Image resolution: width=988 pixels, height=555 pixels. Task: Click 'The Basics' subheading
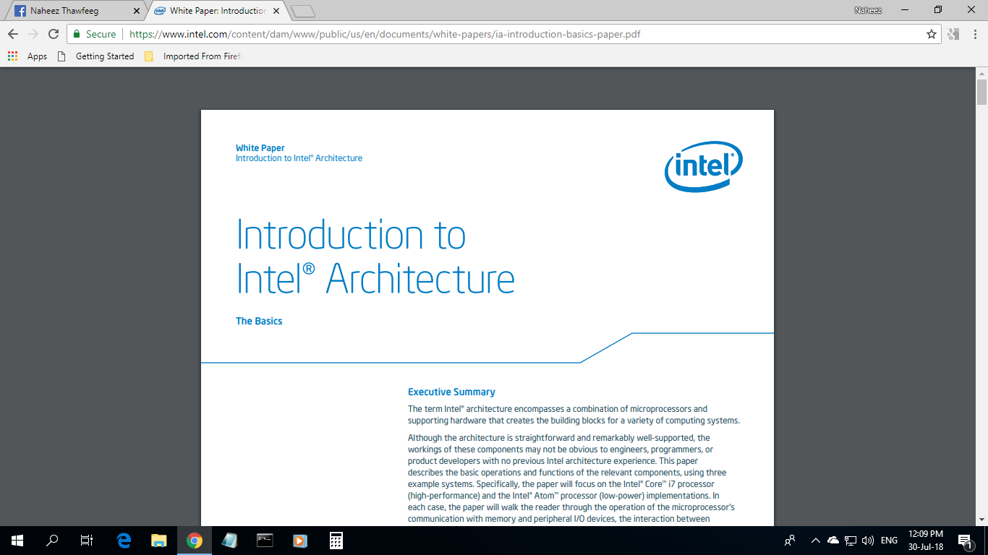[x=259, y=321]
